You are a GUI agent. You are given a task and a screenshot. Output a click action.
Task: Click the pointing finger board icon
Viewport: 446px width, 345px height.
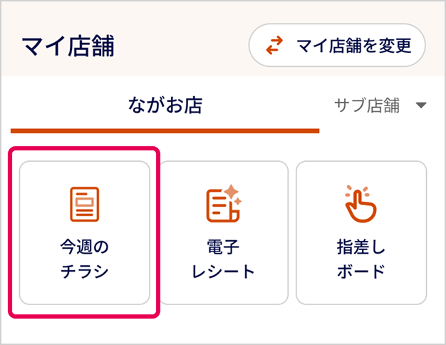click(361, 204)
